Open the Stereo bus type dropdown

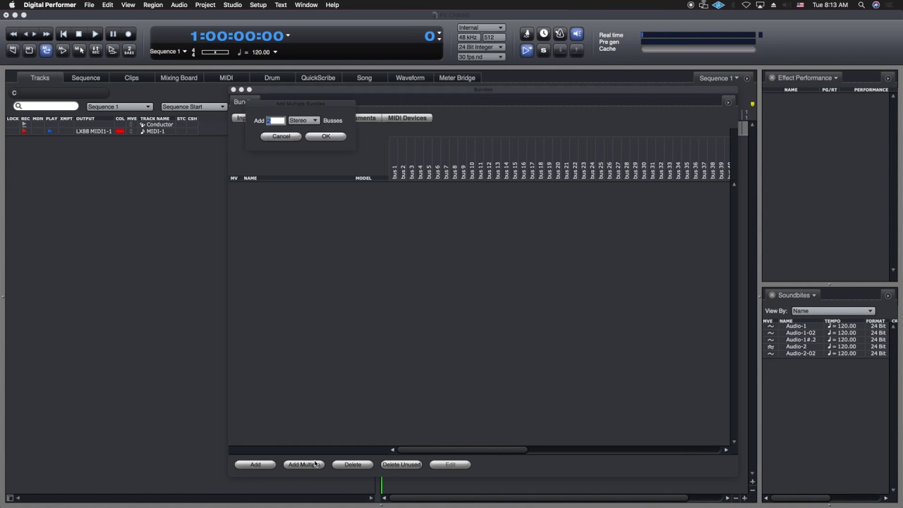tap(304, 121)
